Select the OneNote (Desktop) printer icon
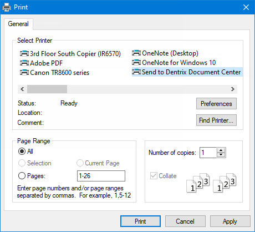 click(136, 53)
